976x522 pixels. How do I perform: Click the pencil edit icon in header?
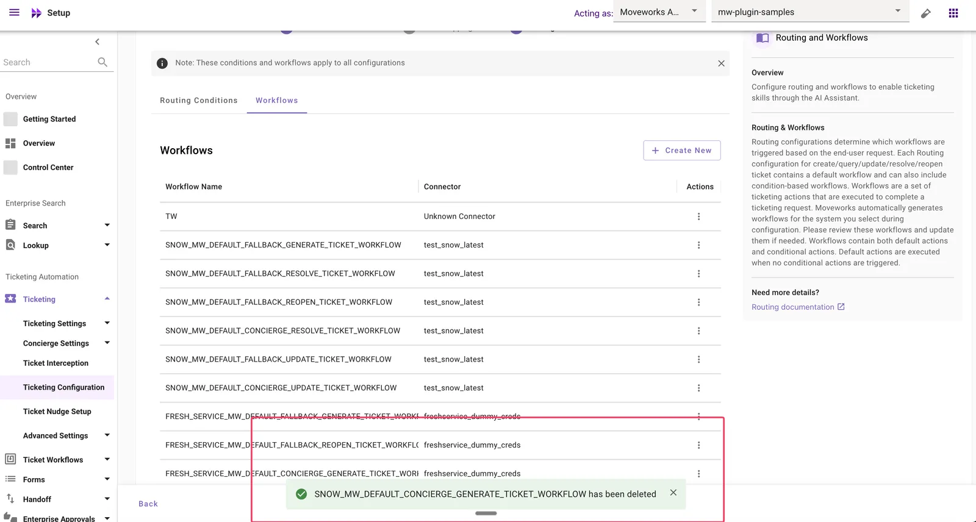point(926,13)
